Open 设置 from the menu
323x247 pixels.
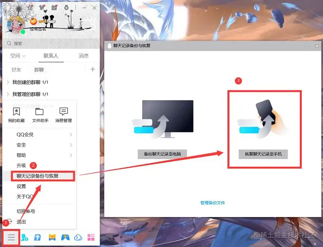(x=21, y=187)
